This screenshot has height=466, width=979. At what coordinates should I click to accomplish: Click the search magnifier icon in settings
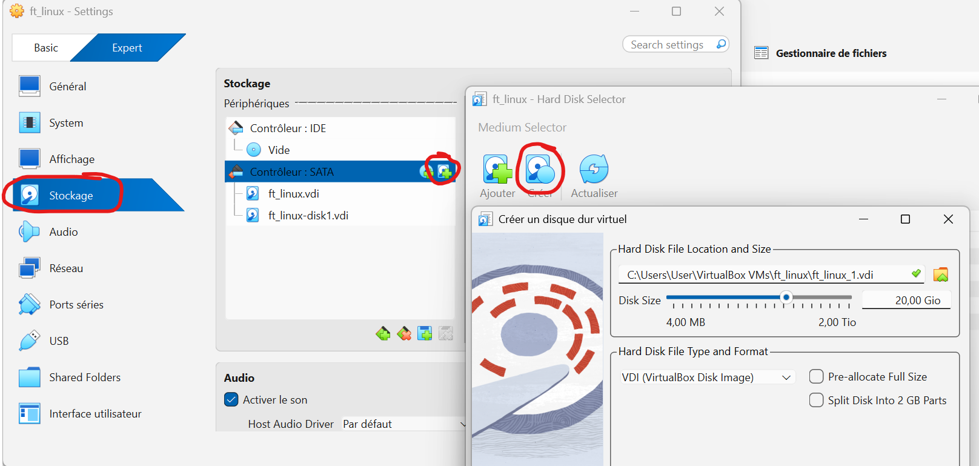[721, 44]
